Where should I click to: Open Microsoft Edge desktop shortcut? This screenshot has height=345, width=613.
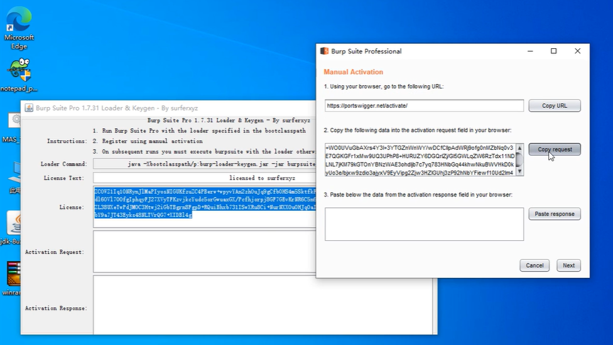(19, 28)
